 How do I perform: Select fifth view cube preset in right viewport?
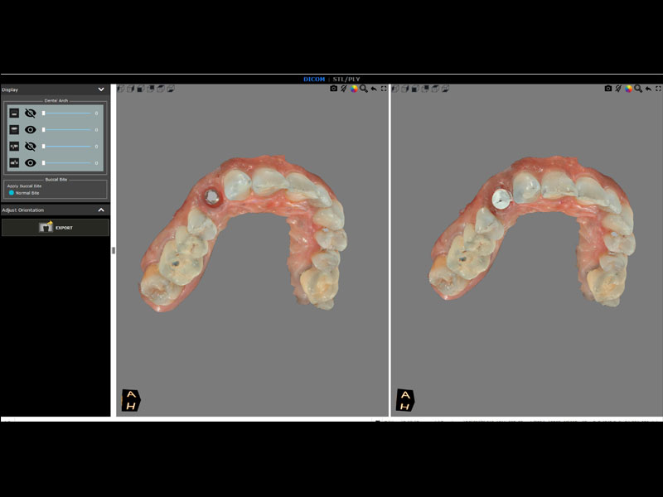[435, 89]
